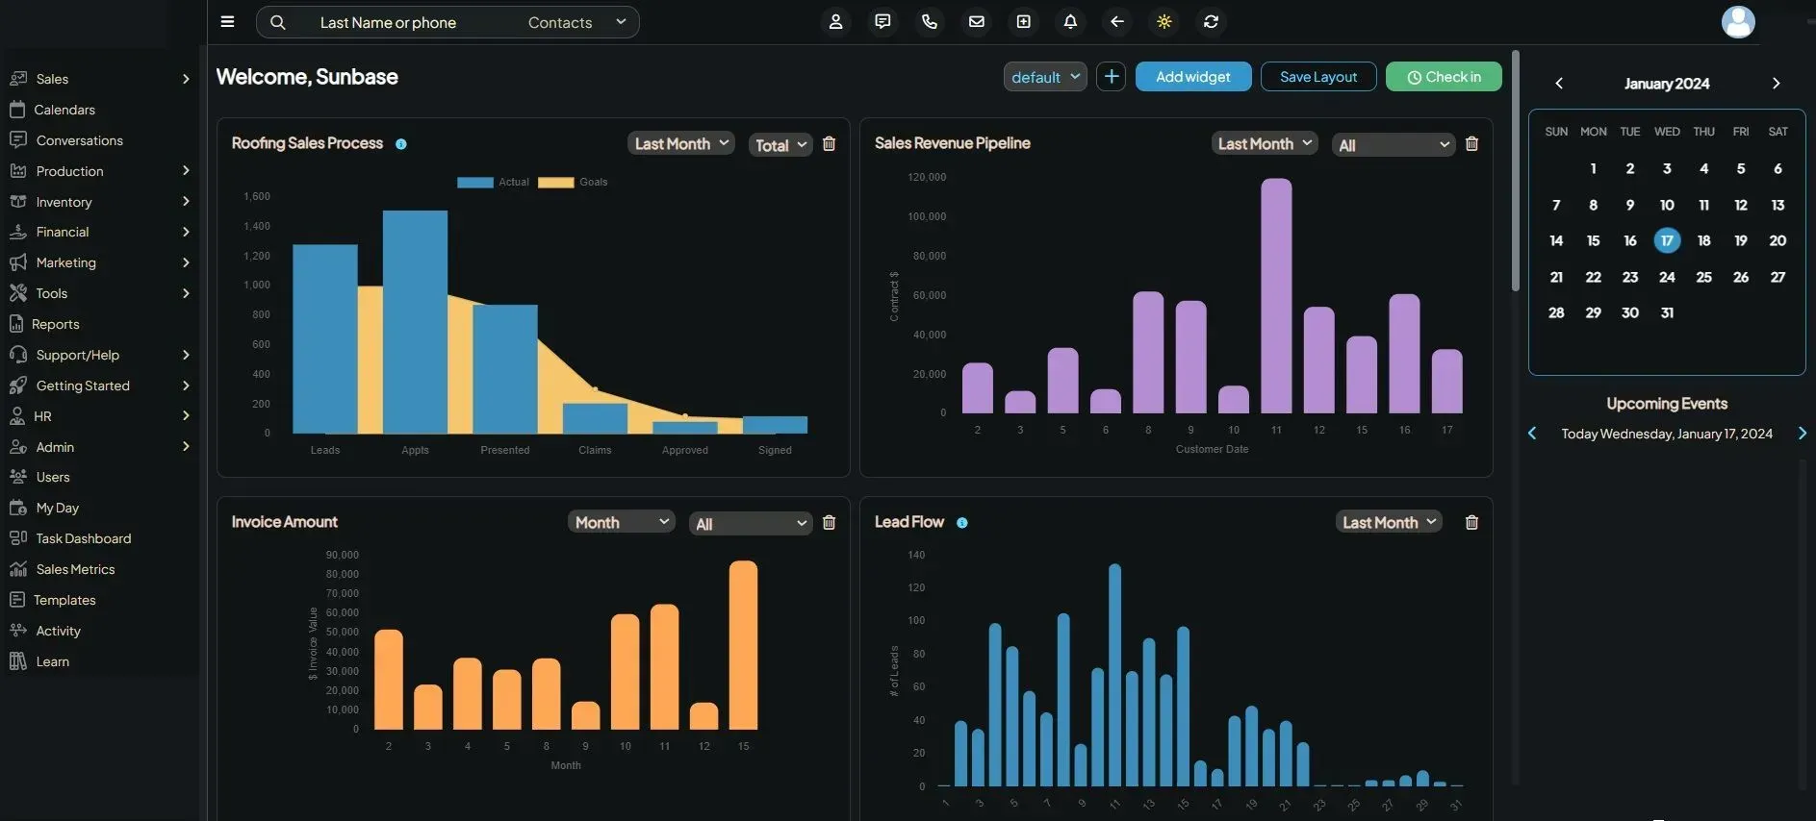Click the refresh icon in toolbar
The height and width of the screenshot is (821, 1816).
1212,21
